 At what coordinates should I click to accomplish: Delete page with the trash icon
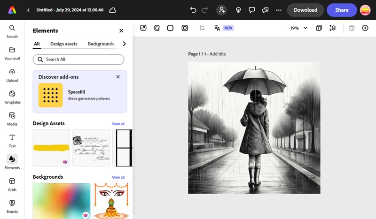(x=352, y=28)
